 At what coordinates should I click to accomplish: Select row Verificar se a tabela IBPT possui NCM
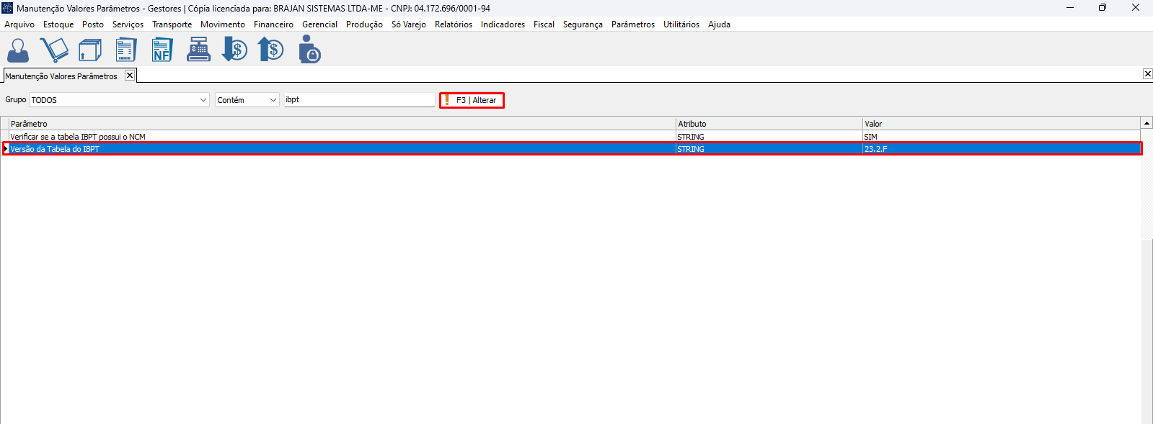click(x=78, y=137)
